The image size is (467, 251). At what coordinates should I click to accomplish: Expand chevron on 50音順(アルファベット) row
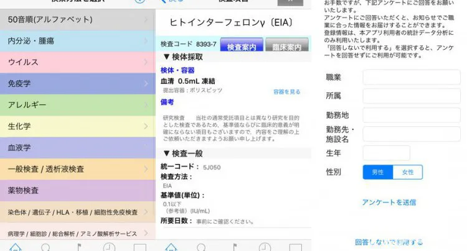[x=146, y=20]
